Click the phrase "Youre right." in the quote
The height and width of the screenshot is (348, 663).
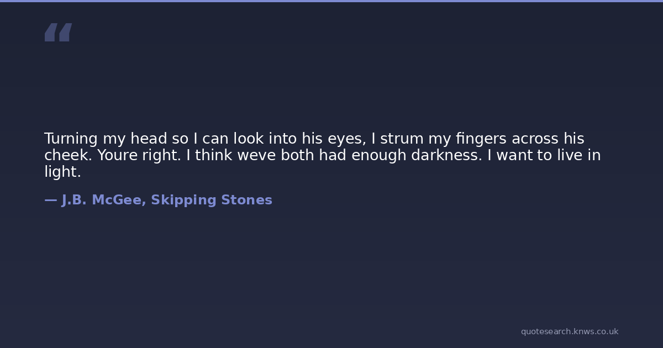(x=139, y=155)
